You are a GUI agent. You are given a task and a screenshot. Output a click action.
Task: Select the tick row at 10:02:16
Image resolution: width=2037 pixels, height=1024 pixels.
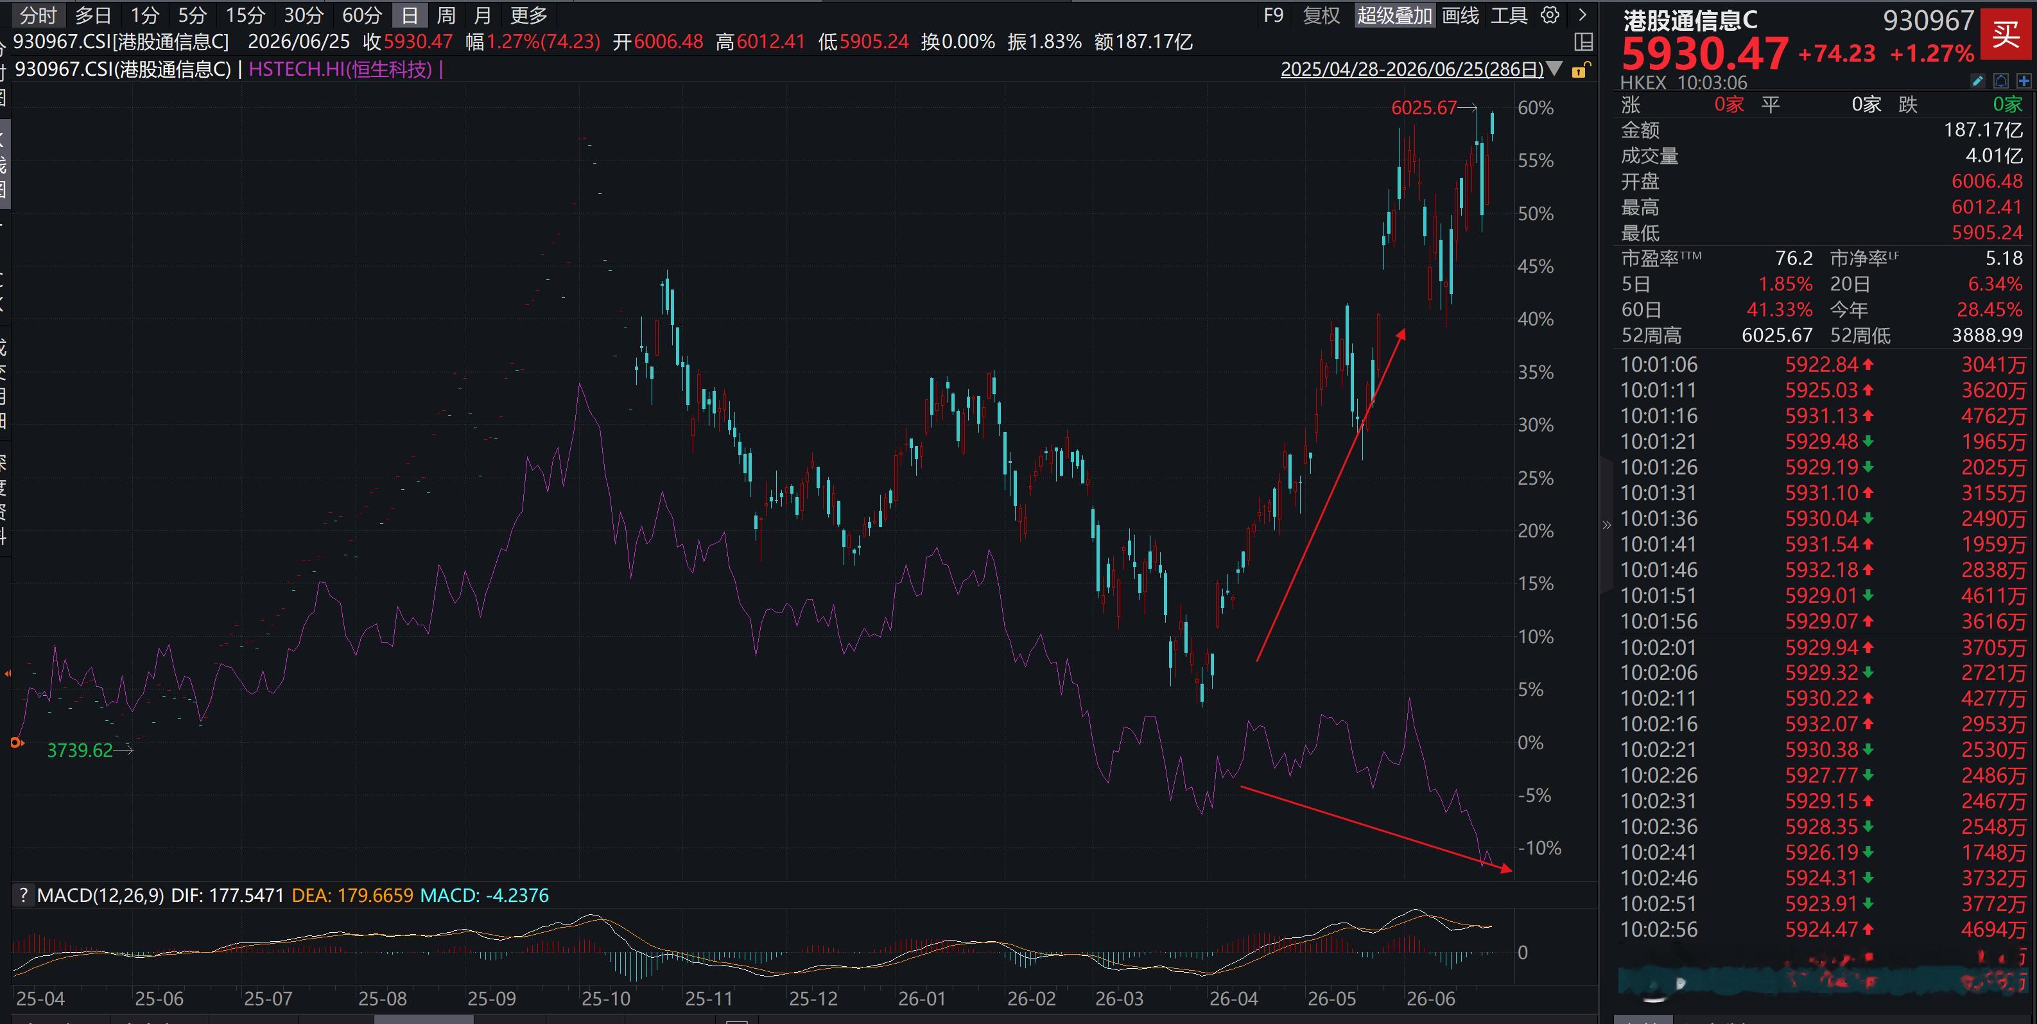click(x=1823, y=724)
